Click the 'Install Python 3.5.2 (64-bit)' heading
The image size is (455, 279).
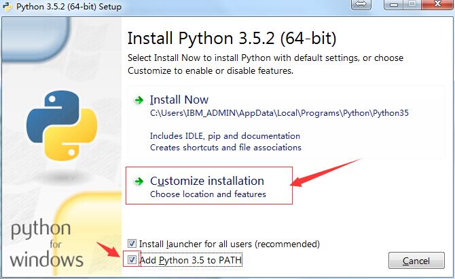coord(232,39)
